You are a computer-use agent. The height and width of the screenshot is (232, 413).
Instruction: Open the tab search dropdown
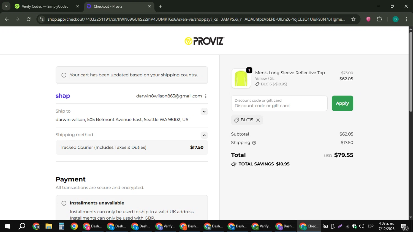[x=6, y=6]
